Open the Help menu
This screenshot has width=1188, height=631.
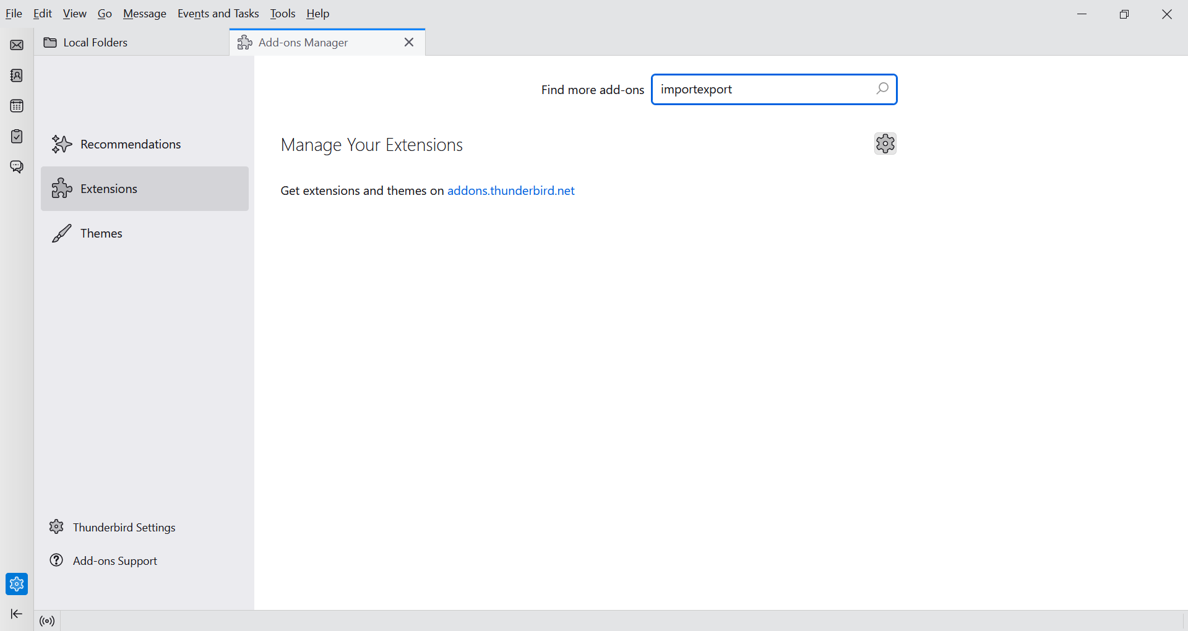318,14
